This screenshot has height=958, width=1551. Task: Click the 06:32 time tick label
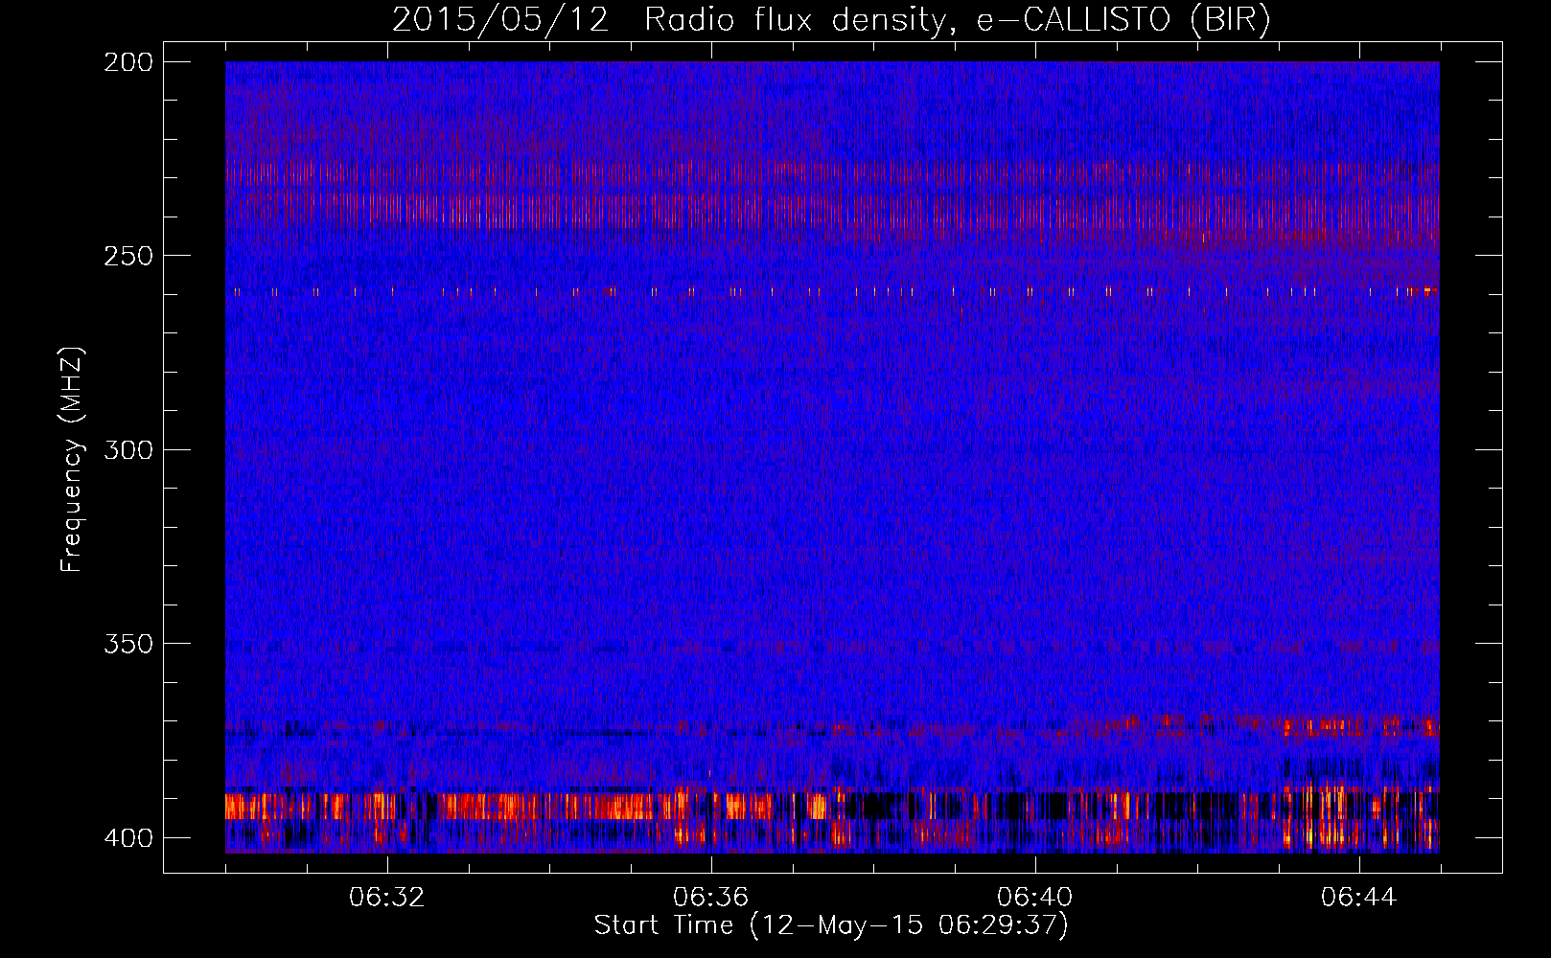pos(387,898)
